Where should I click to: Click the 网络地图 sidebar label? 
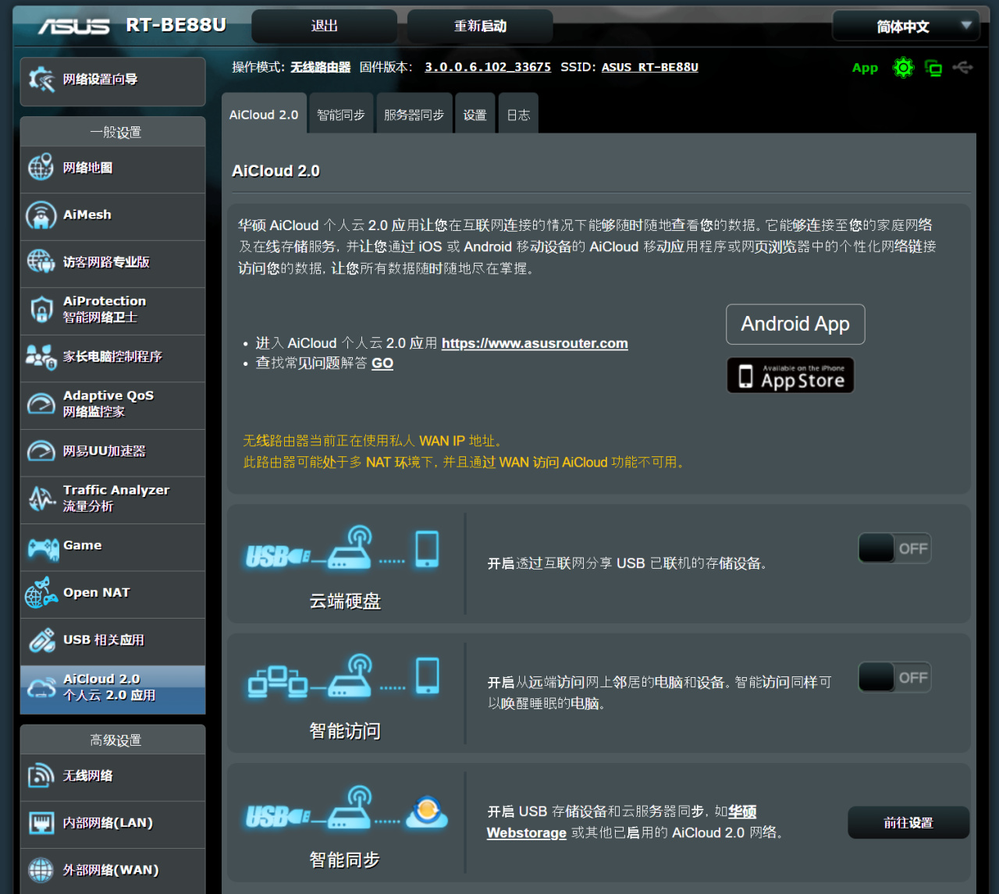tap(88, 168)
